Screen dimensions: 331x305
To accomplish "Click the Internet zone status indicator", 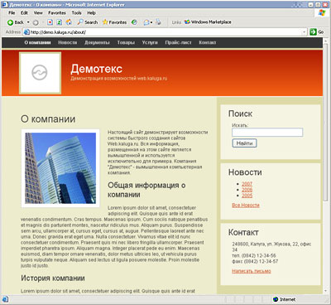I will [x=284, y=299].
